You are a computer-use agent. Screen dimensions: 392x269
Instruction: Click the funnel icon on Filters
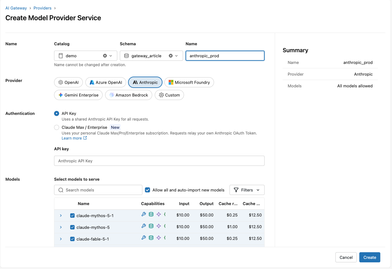(236, 190)
